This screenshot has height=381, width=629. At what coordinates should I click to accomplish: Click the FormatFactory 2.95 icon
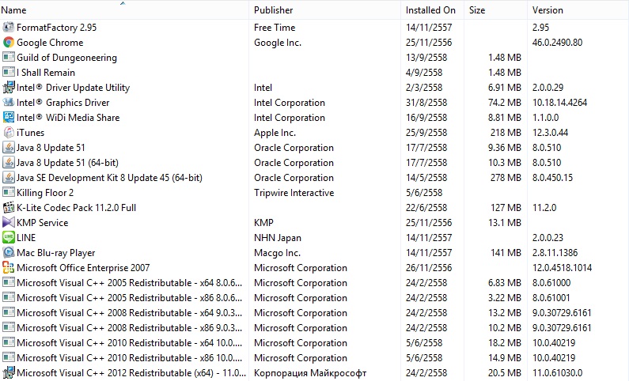coord(9,27)
